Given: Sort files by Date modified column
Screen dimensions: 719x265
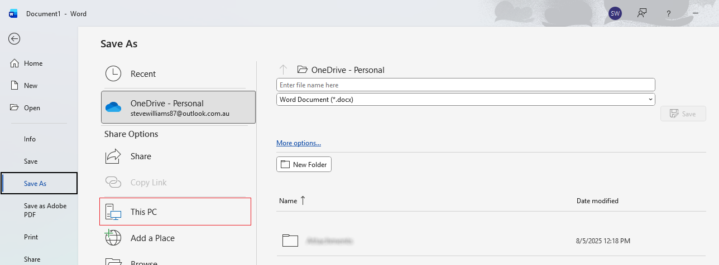Looking at the screenshot, I should 597,201.
